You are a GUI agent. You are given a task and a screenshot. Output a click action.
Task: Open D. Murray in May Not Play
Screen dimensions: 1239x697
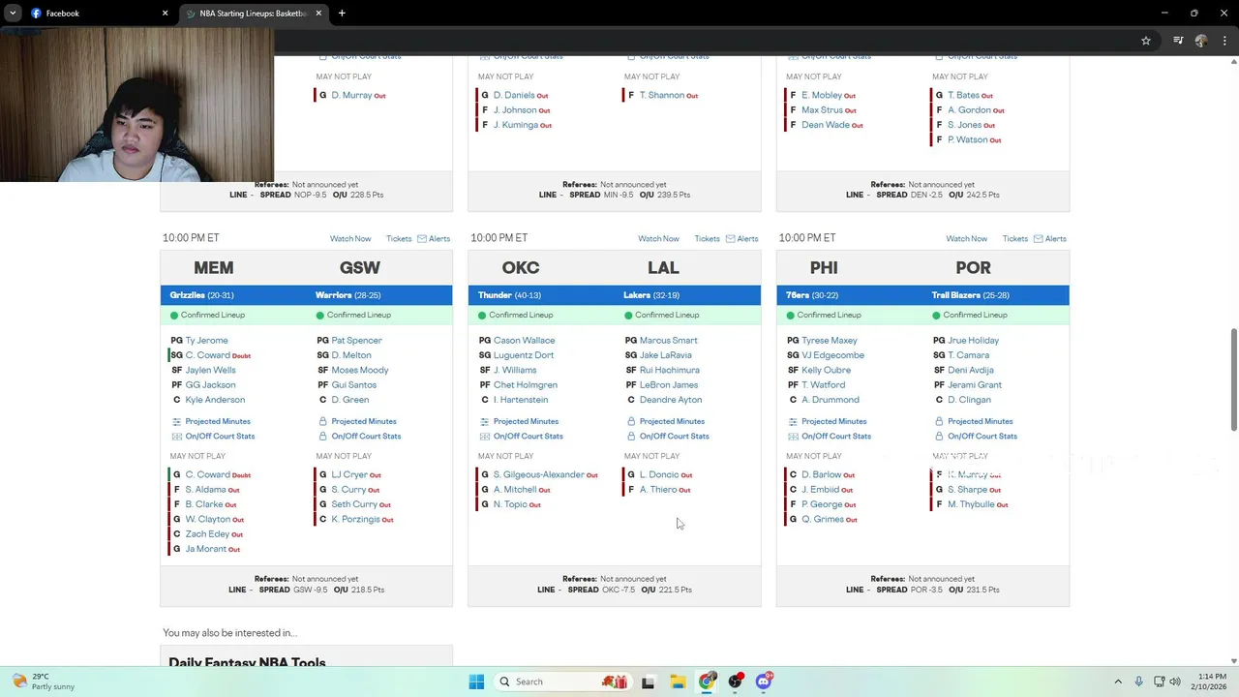tap(351, 95)
